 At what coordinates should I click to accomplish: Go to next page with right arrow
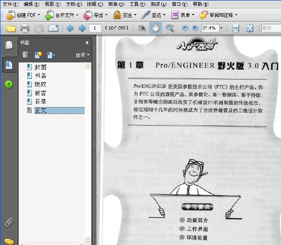click(x=82, y=28)
